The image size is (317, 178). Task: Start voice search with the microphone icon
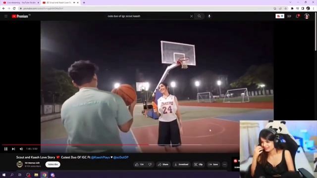(x=209, y=16)
